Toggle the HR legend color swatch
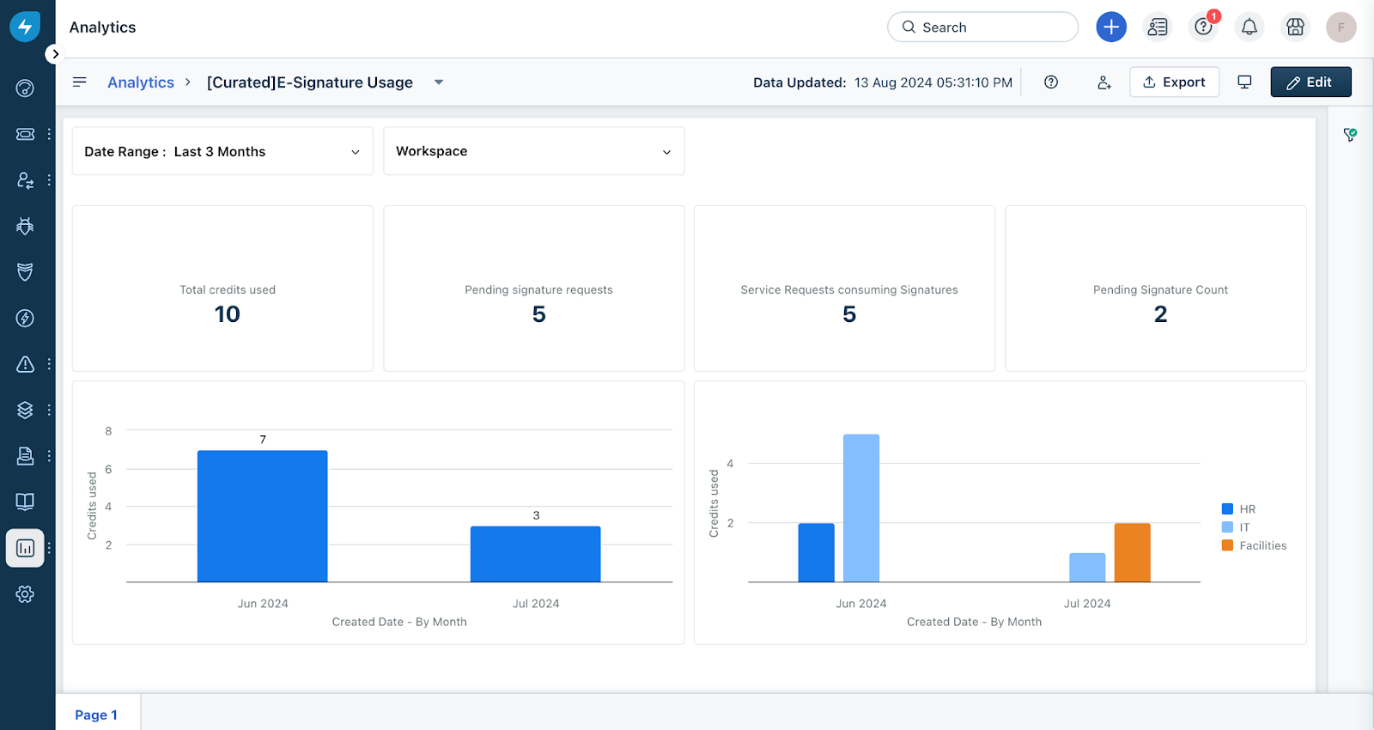1374x730 pixels. [1227, 509]
